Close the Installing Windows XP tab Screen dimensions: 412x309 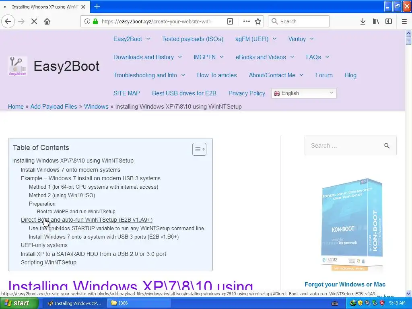[x=83, y=7]
